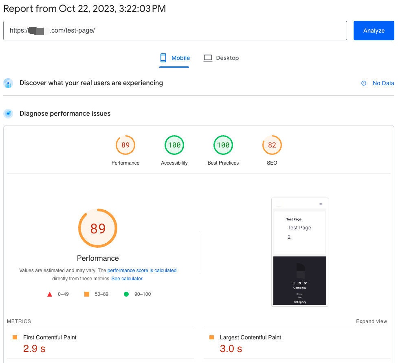398x363 pixels.
Task: Click the green circle 90–100 legend icon
Action: click(126, 294)
